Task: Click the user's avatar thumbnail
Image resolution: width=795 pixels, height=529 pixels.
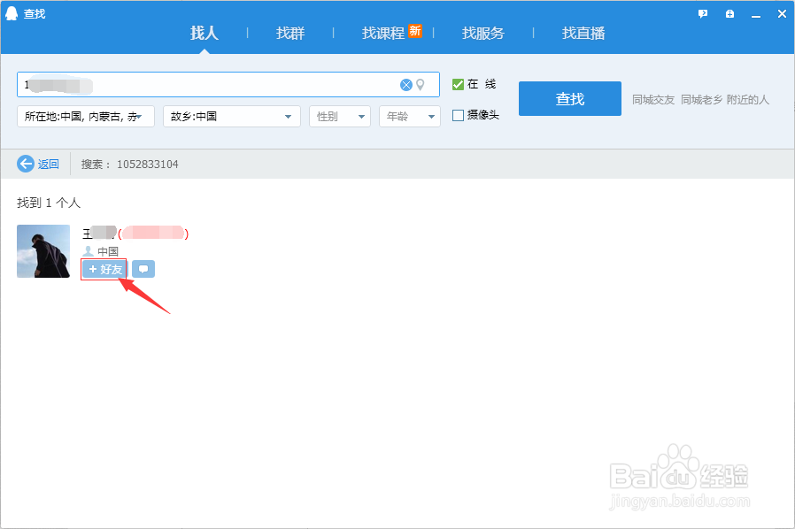Action: pos(42,251)
